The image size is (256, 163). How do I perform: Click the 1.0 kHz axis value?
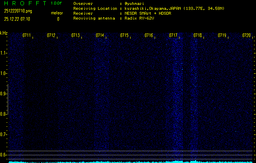(x=3, y=73)
